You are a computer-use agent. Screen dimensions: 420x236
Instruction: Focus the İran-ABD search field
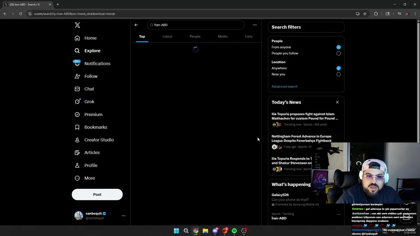(196, 25)
